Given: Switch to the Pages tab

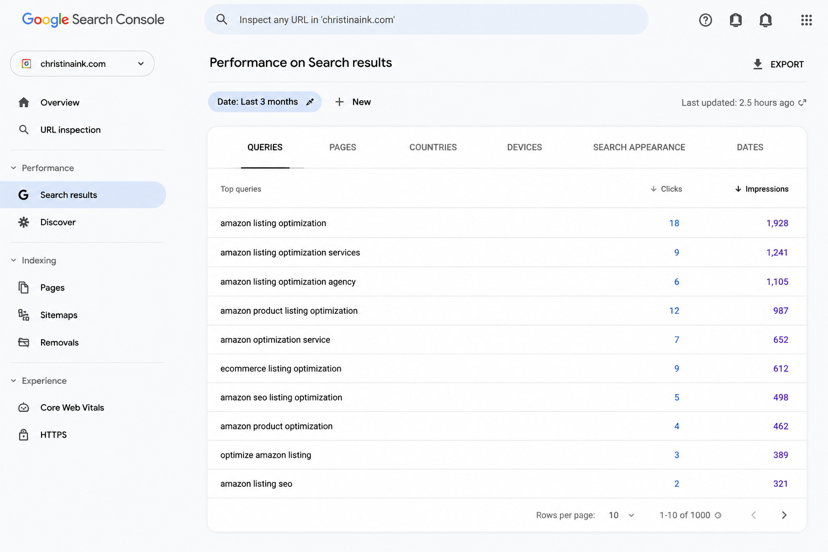Looking at the screenshot, I should [343, 147].
